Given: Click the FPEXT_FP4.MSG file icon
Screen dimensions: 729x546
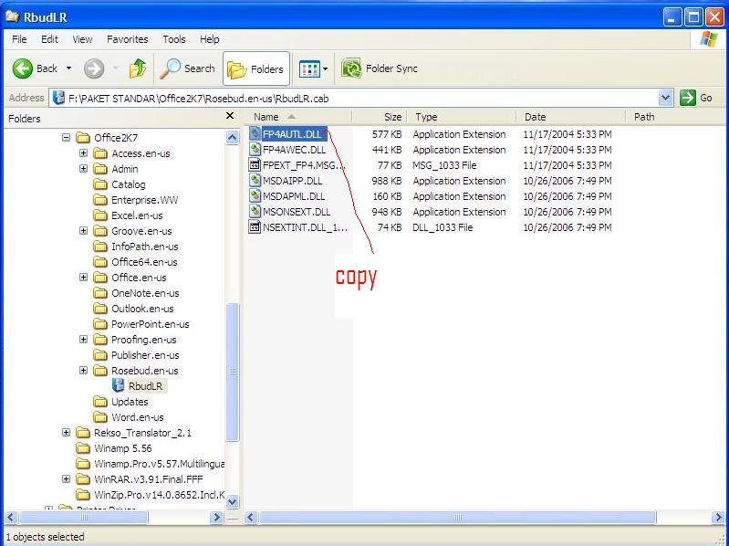Looking at the screenshot, I should 255,165.
